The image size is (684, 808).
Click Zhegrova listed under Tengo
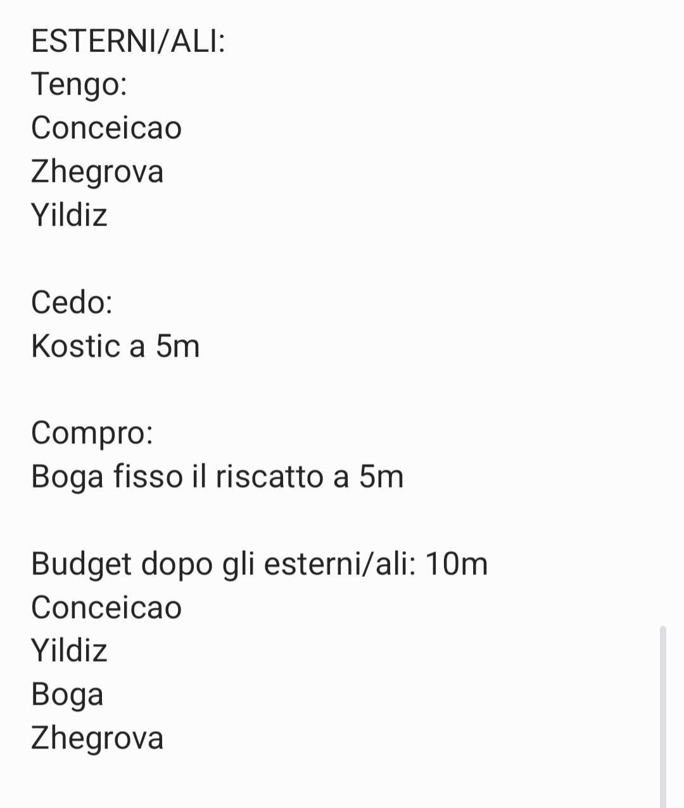tap(98, 172)
